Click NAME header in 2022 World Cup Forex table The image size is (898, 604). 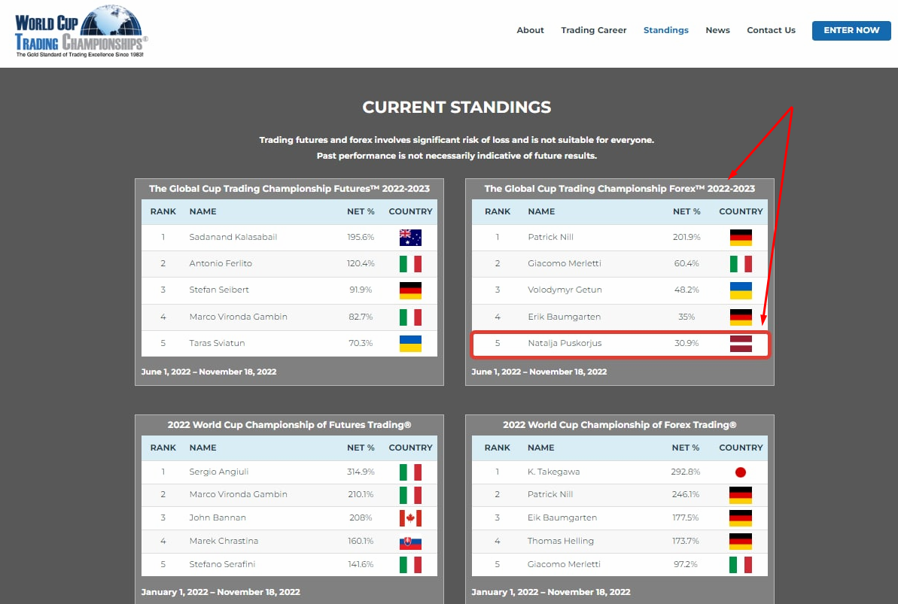[x=540, y=448]
